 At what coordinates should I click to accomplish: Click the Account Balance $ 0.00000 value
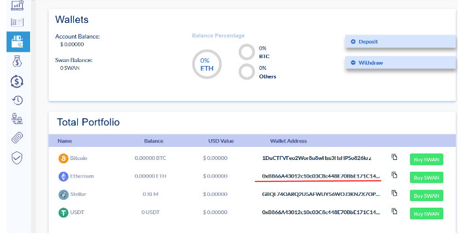pyautogui.click(x=72, y=44)
